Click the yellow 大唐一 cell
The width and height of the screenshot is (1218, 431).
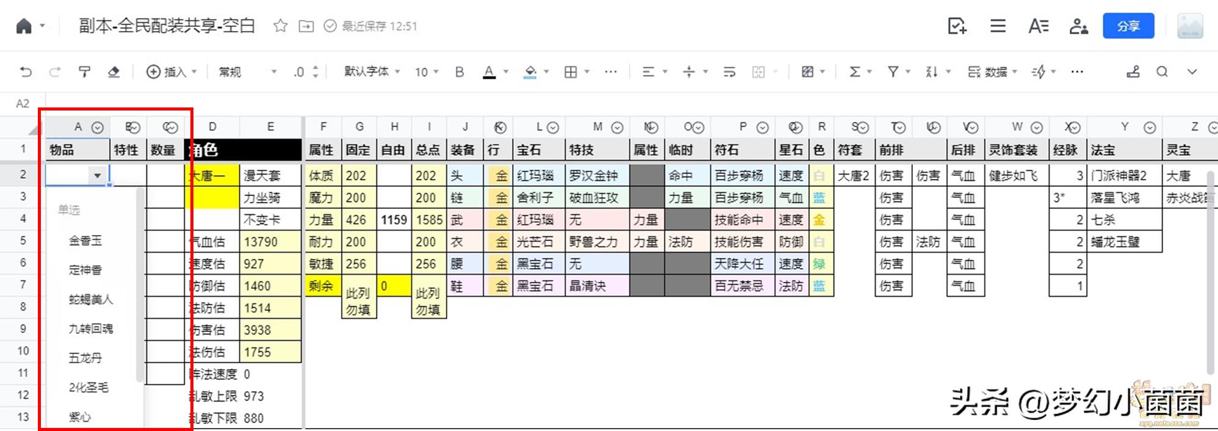212,176
